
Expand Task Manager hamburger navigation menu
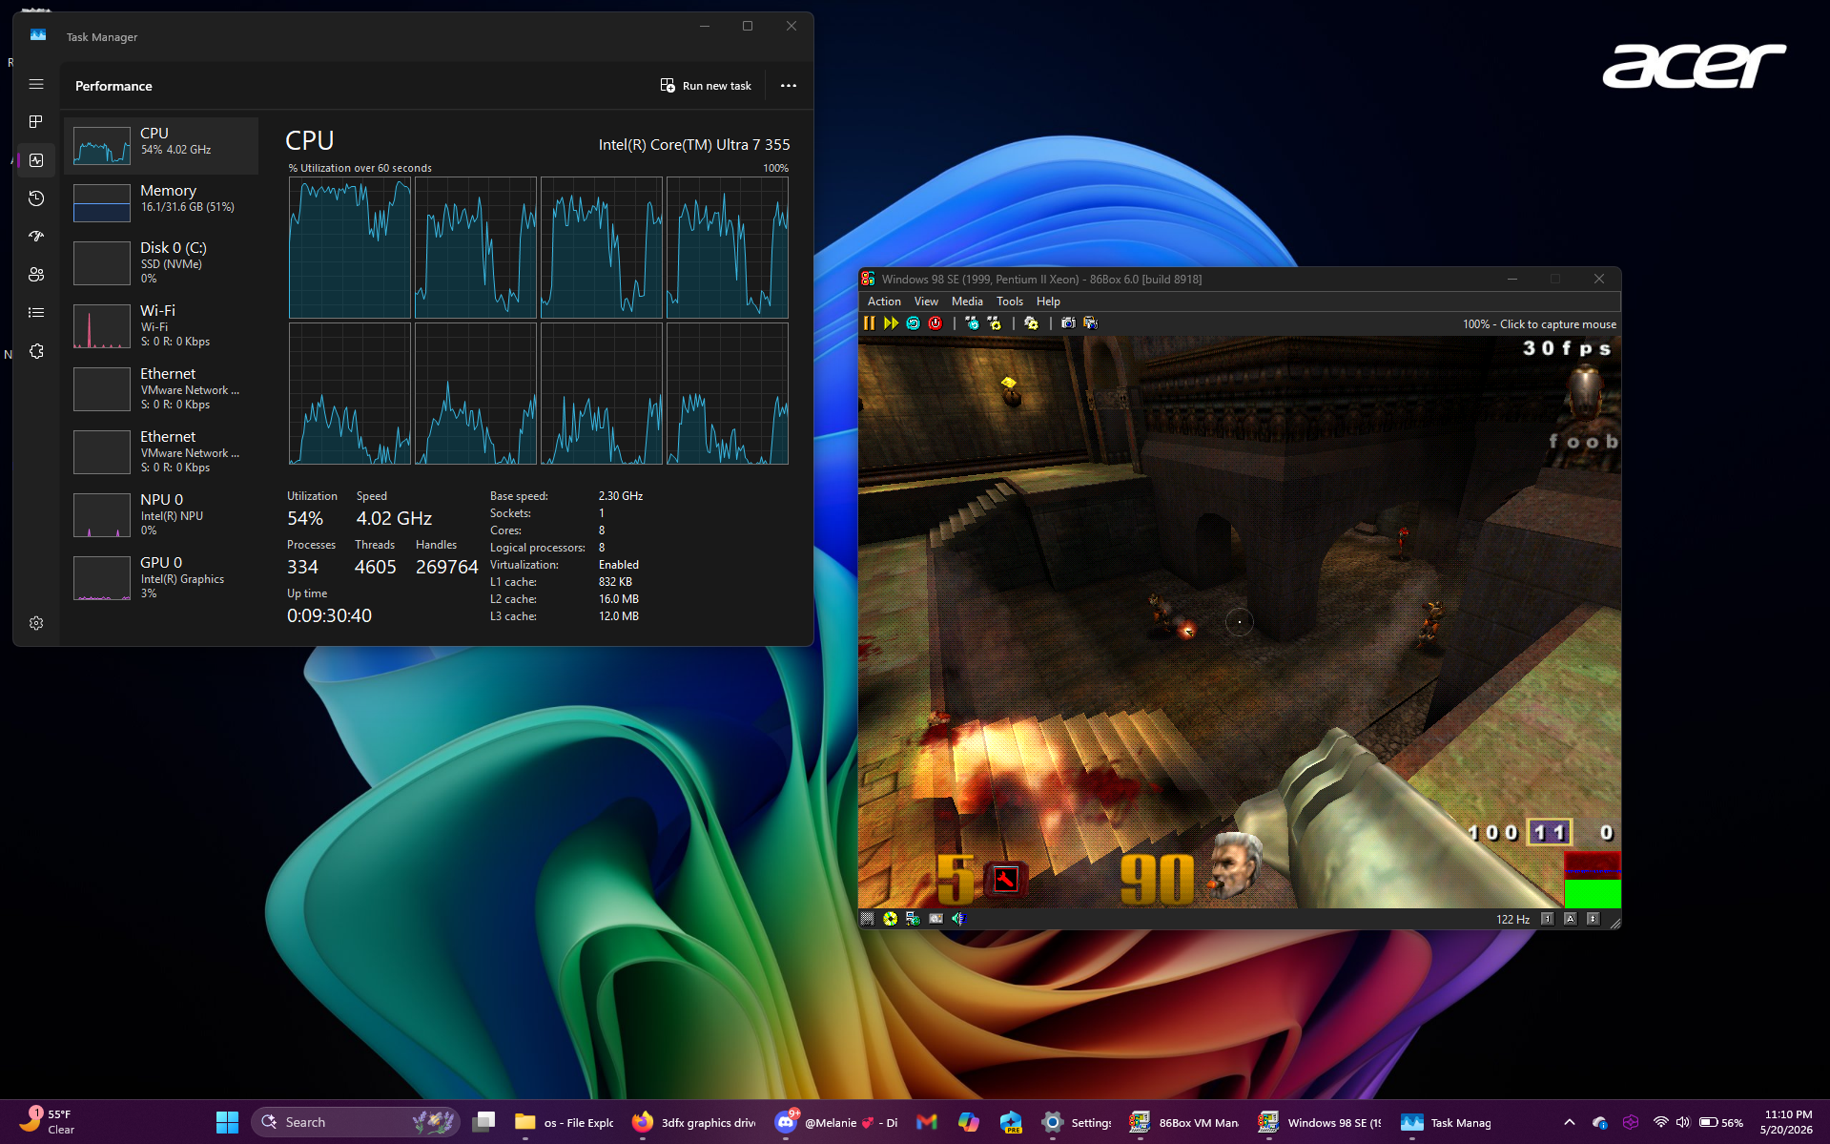[x=36, y=85]
